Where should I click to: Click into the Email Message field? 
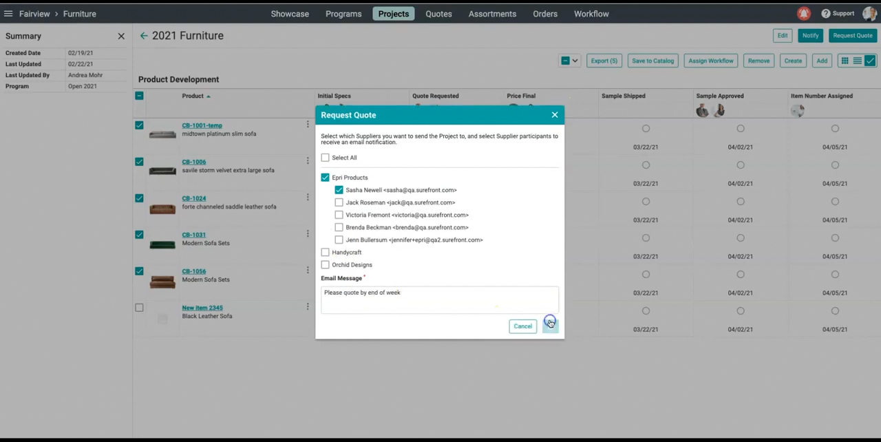coord(439,299)
